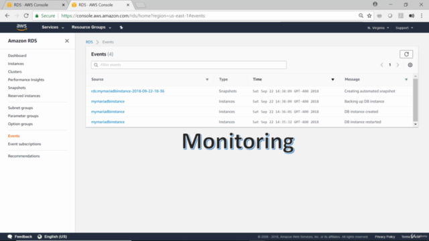Click the RDS breadcrumb link
The height and width of the screenshot is (241, 429).
tap(89, 42)
